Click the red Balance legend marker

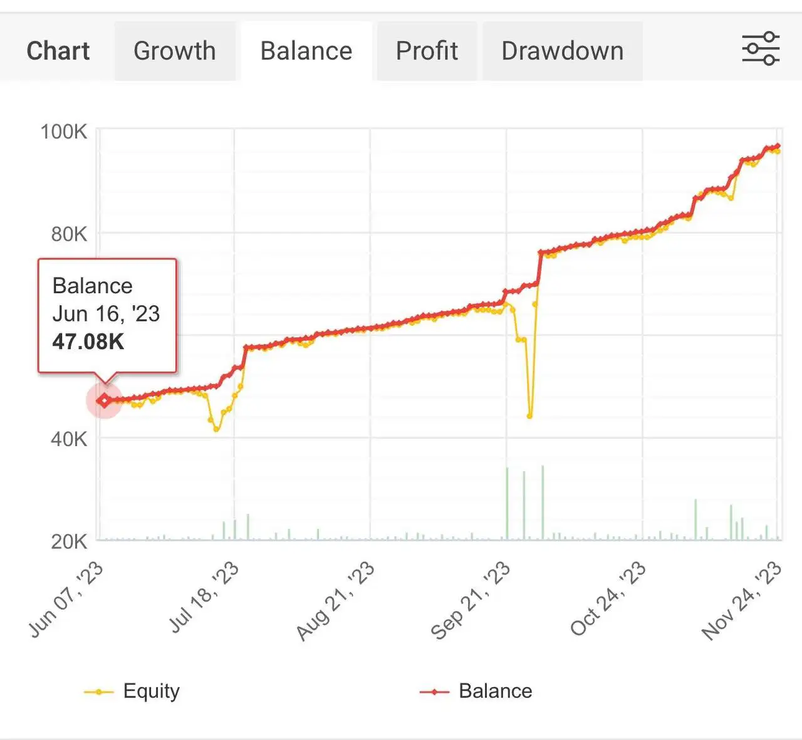coord(434,692)
